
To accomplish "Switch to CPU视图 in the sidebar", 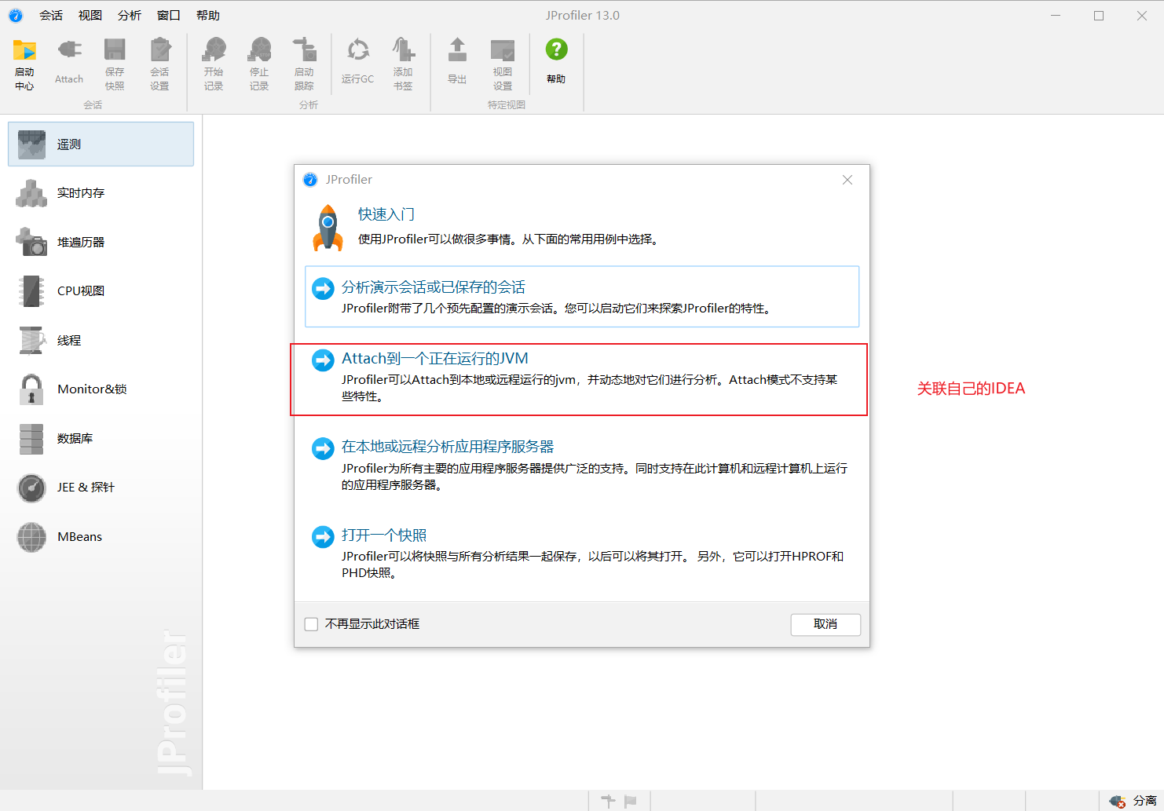I will point(101,291).
